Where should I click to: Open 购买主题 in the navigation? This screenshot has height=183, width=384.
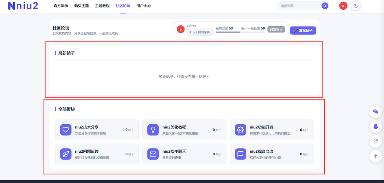(81, 6)
